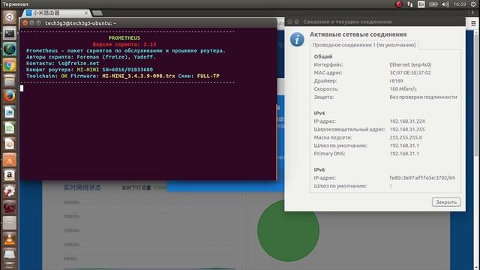
Task: Switch to the 小米路由器 Chrome tab
Action: point(55,13)
